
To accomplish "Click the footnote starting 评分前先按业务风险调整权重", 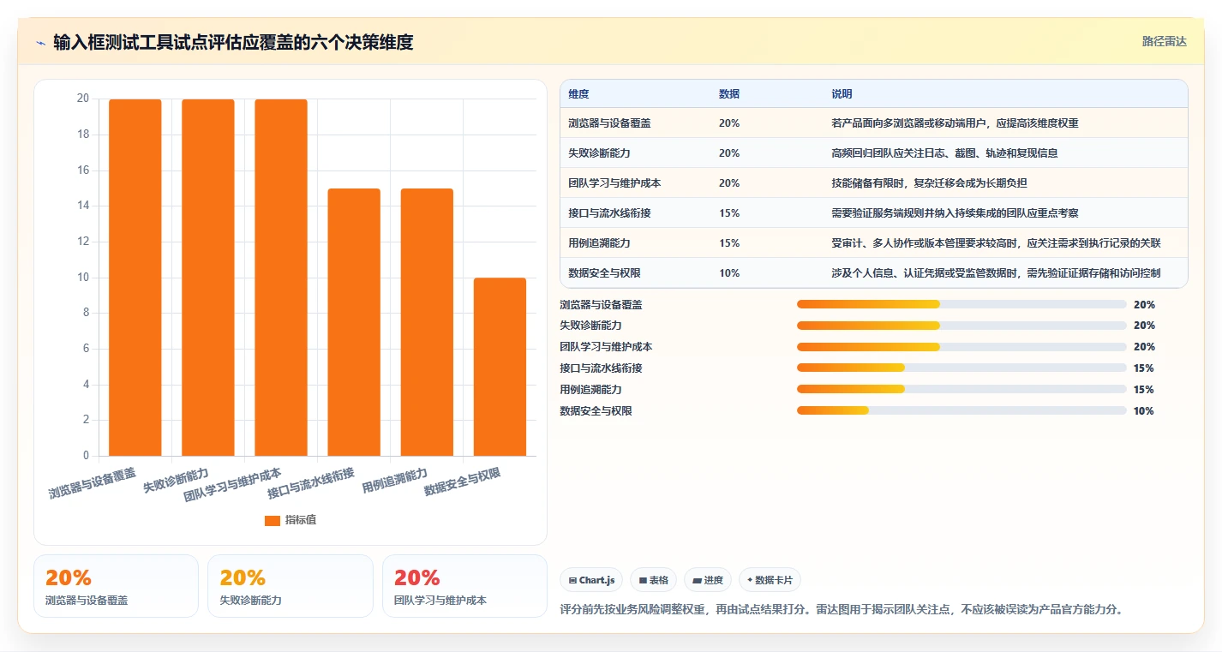I will click(841, 610).
